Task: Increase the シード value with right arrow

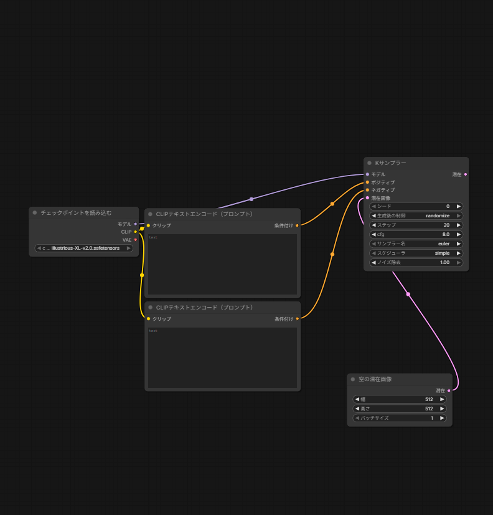Action: tap(459, 206)
